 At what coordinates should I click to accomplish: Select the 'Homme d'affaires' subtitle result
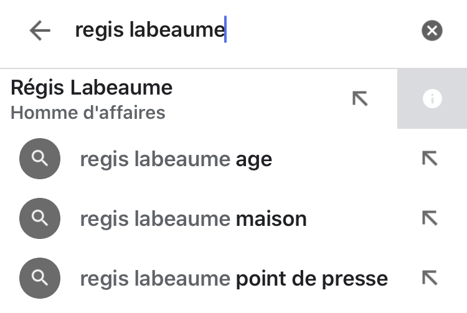point(88,113)
